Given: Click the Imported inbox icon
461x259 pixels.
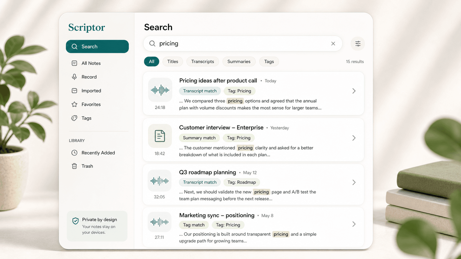Looking at the screenshot, I should (74, 91).
